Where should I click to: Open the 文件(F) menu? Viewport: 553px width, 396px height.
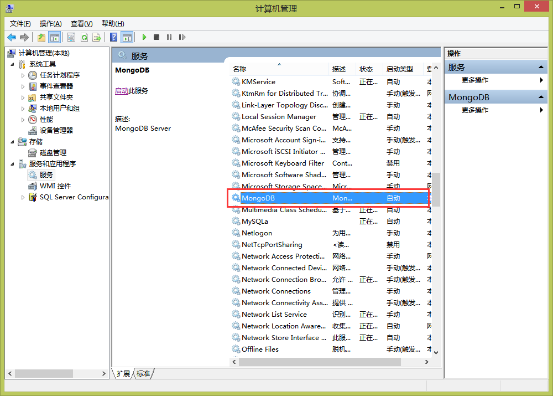pos(20,24)
